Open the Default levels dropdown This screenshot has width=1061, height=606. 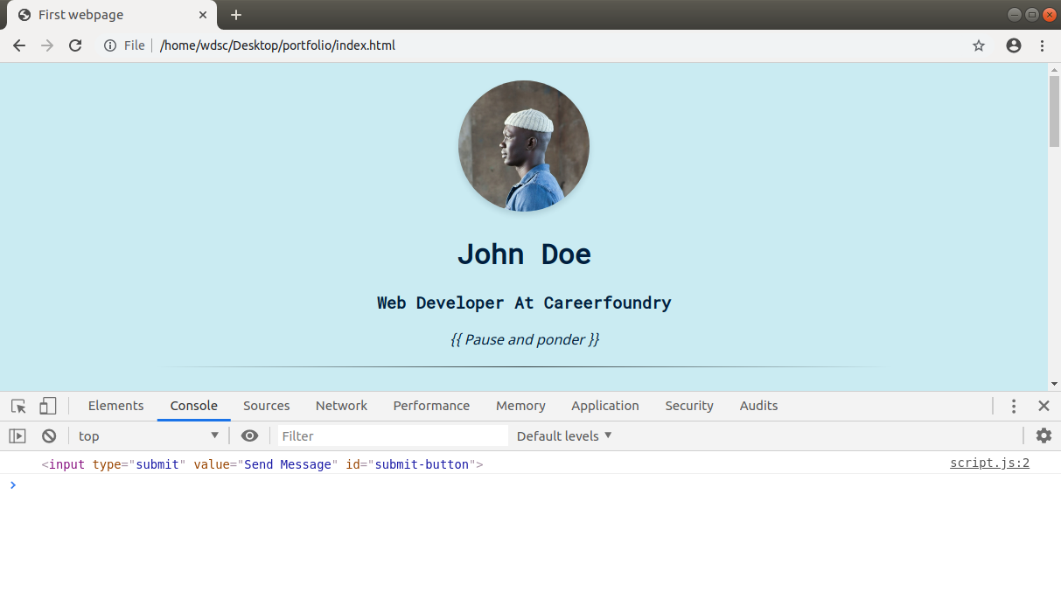(x=564, y=435)
